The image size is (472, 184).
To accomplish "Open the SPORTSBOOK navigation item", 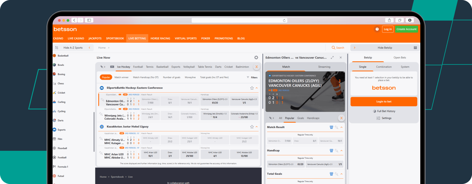I will pyautogui.click(x=115, y=38).
